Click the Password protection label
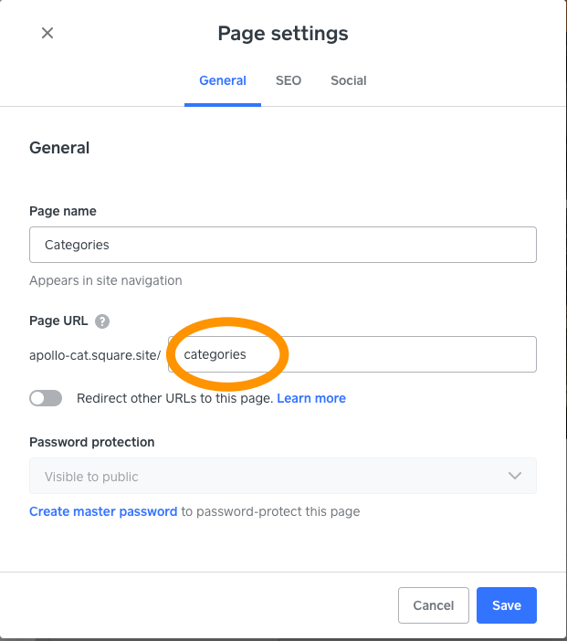567x641 pixels. (x=92, y=442)
